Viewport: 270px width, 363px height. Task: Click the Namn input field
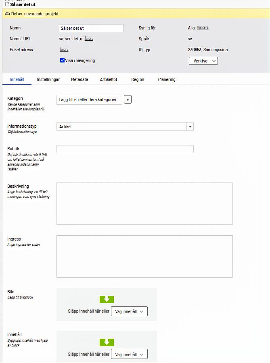pos(91,28)
